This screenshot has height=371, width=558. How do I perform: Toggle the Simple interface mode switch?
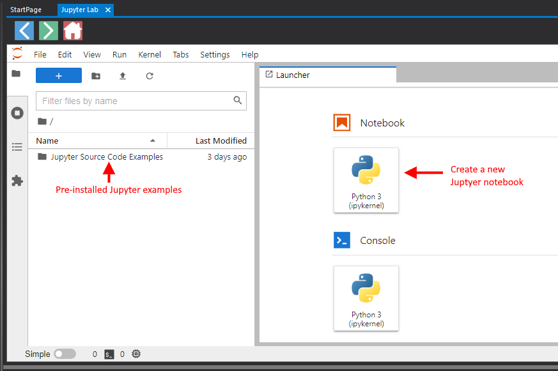(x=65, y=354)
